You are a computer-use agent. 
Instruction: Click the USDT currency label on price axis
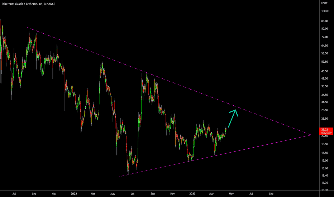(x=324, y=3)
